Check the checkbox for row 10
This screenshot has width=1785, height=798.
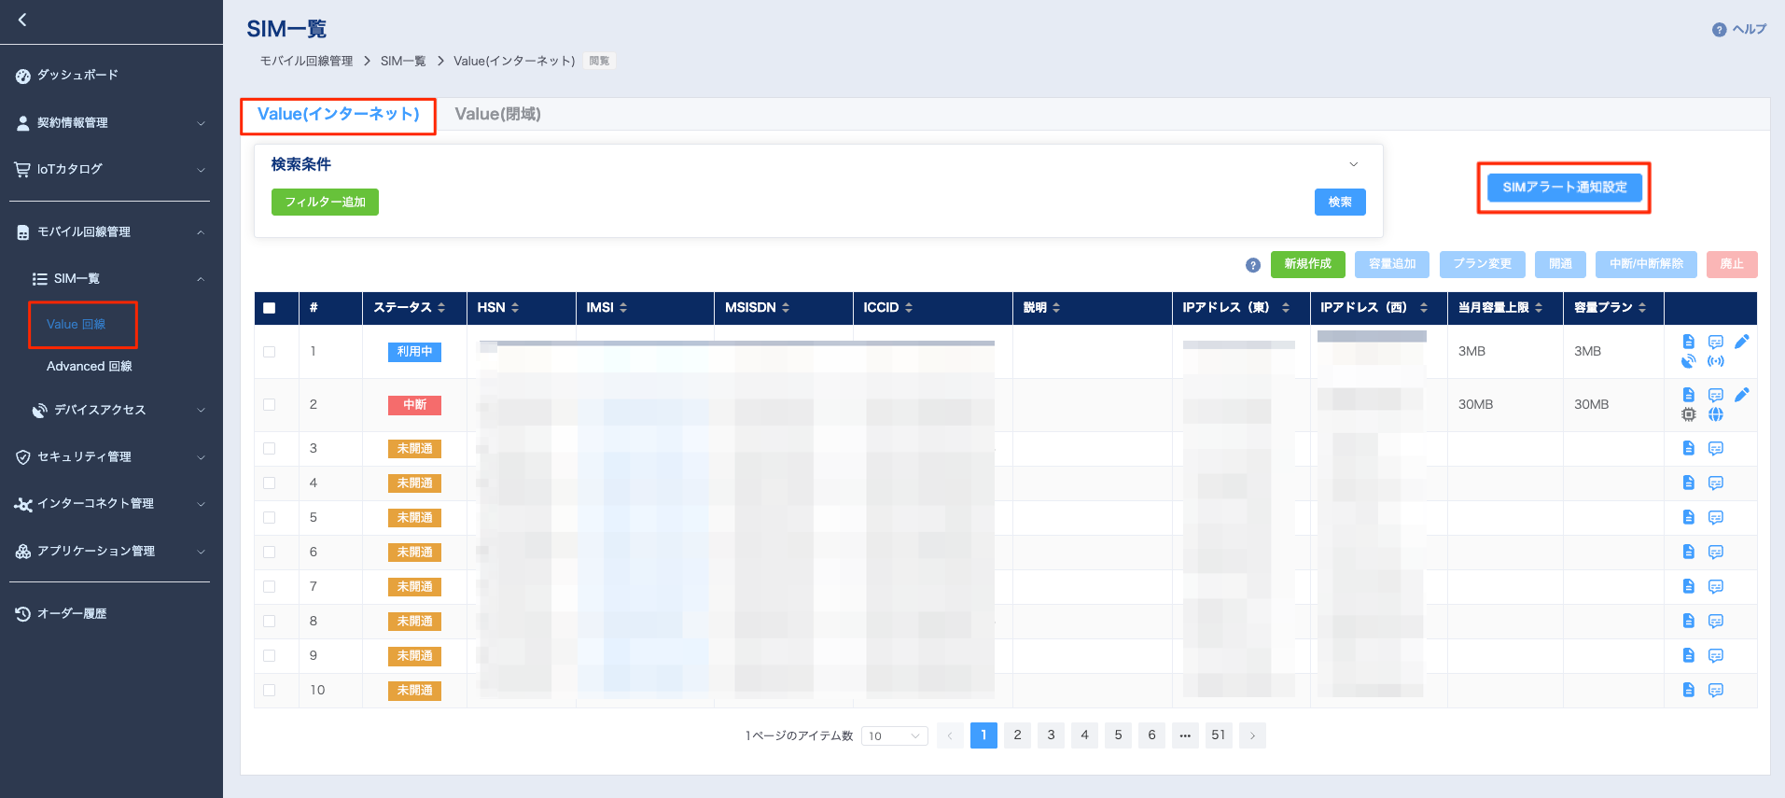point(270,691)
